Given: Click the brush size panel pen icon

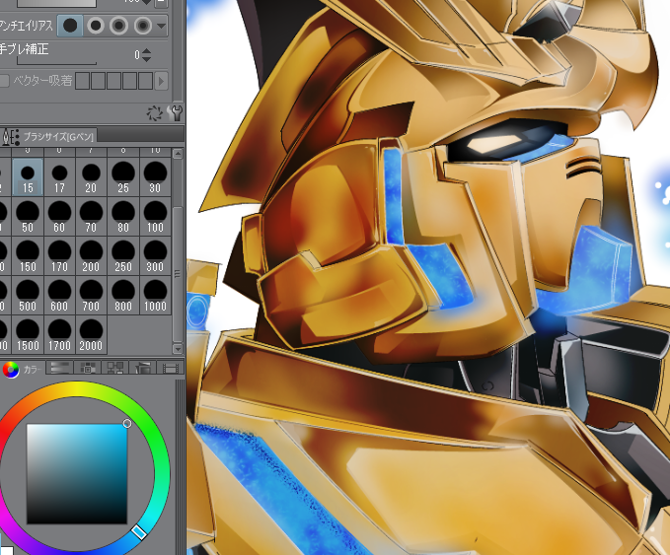Looking at the screenshot, I should [11, 137].
